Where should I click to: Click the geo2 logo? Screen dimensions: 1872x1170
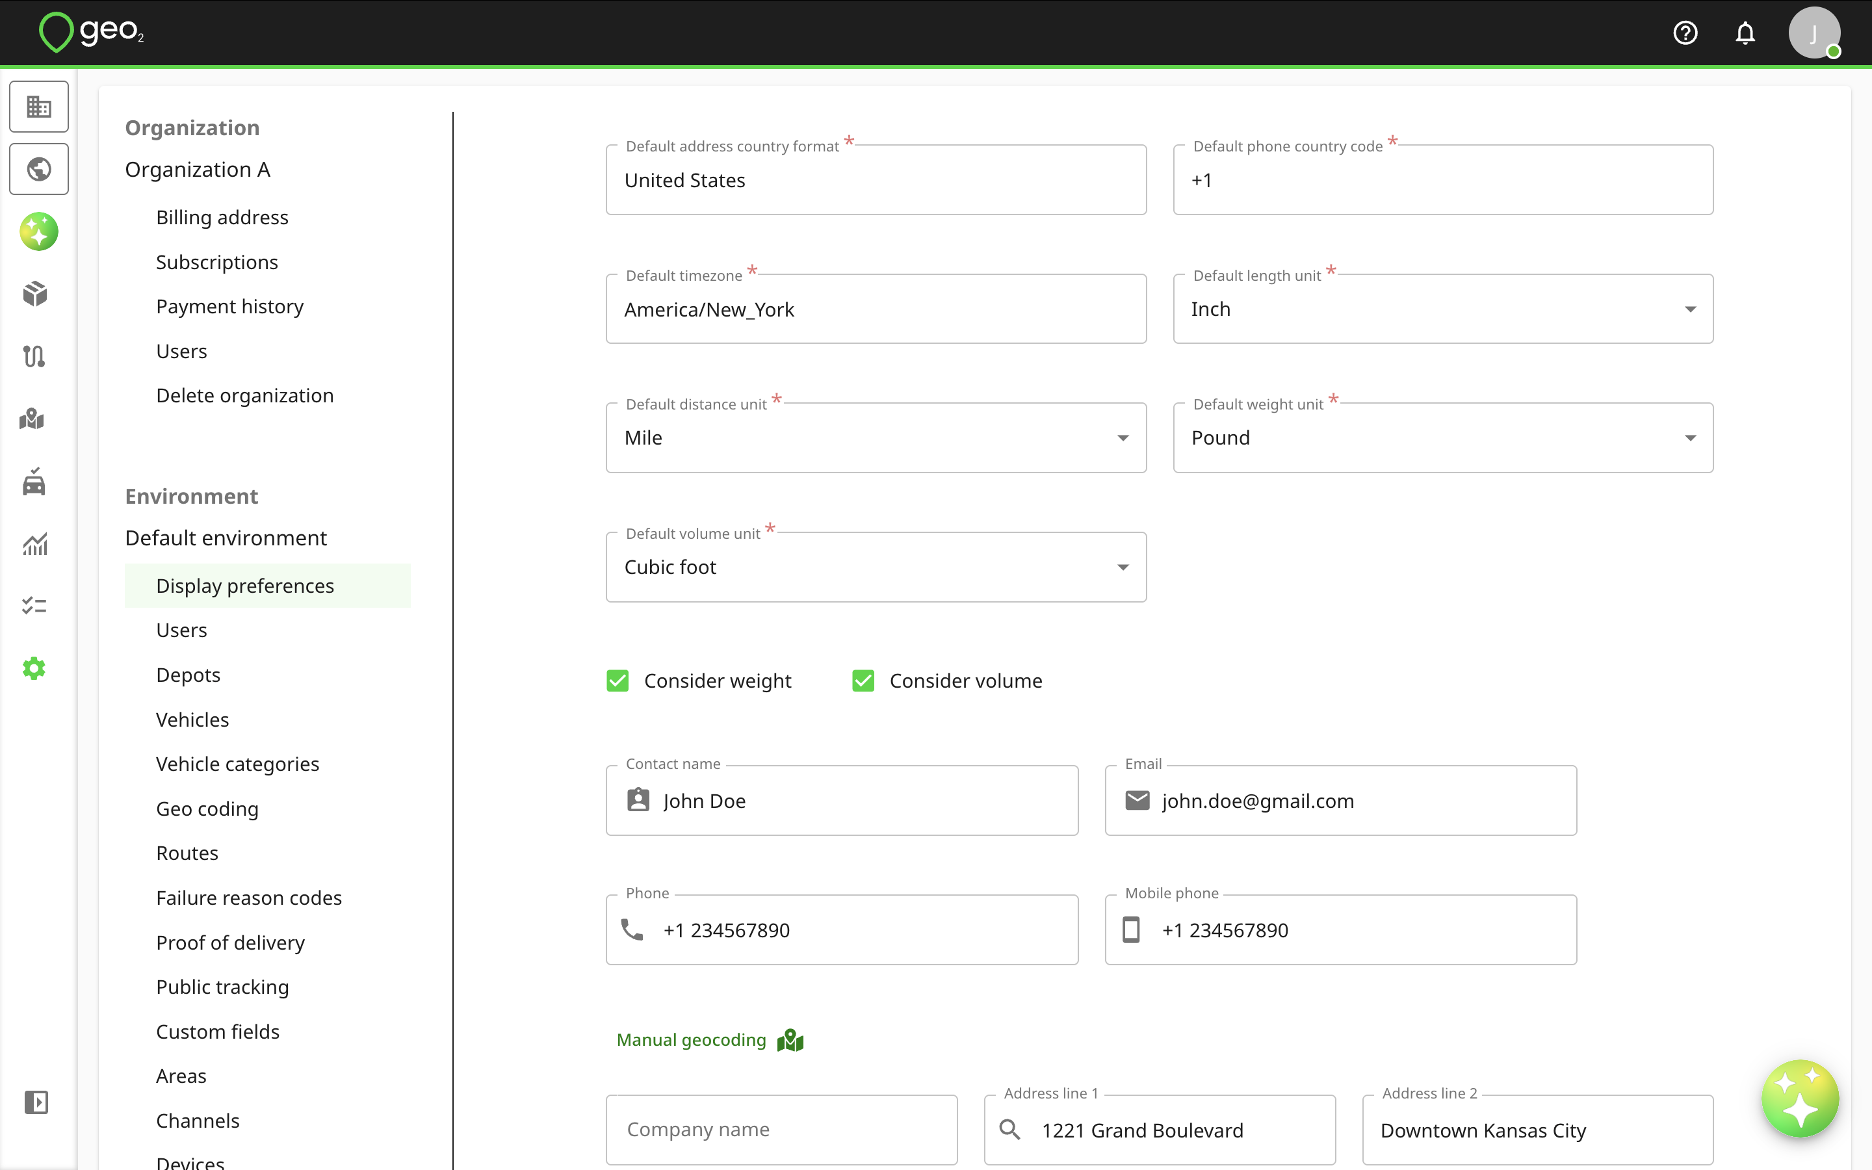point(91,32)
